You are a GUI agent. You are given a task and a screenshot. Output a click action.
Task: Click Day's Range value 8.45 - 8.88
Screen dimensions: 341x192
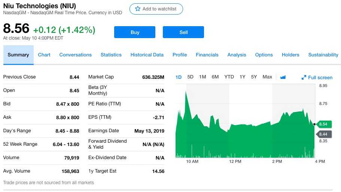tap(67, 131)
